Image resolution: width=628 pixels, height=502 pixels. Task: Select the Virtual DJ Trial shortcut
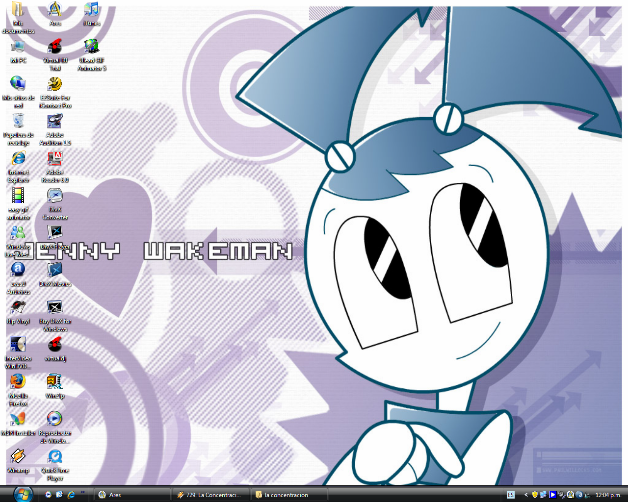tap(55, 55)
